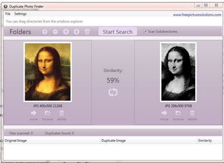
Task: Open the Settings menu
Action: (x=20, y=14)
